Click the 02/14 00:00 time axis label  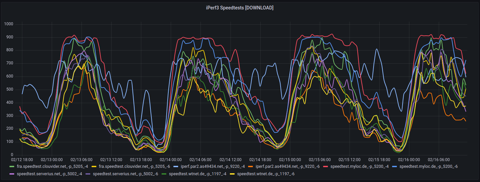click(171, 159)
